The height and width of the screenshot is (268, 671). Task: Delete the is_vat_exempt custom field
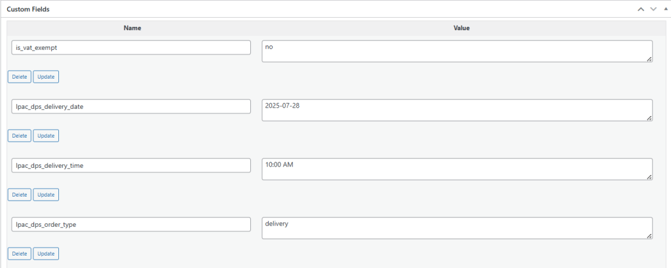click(x=20, y=77)
